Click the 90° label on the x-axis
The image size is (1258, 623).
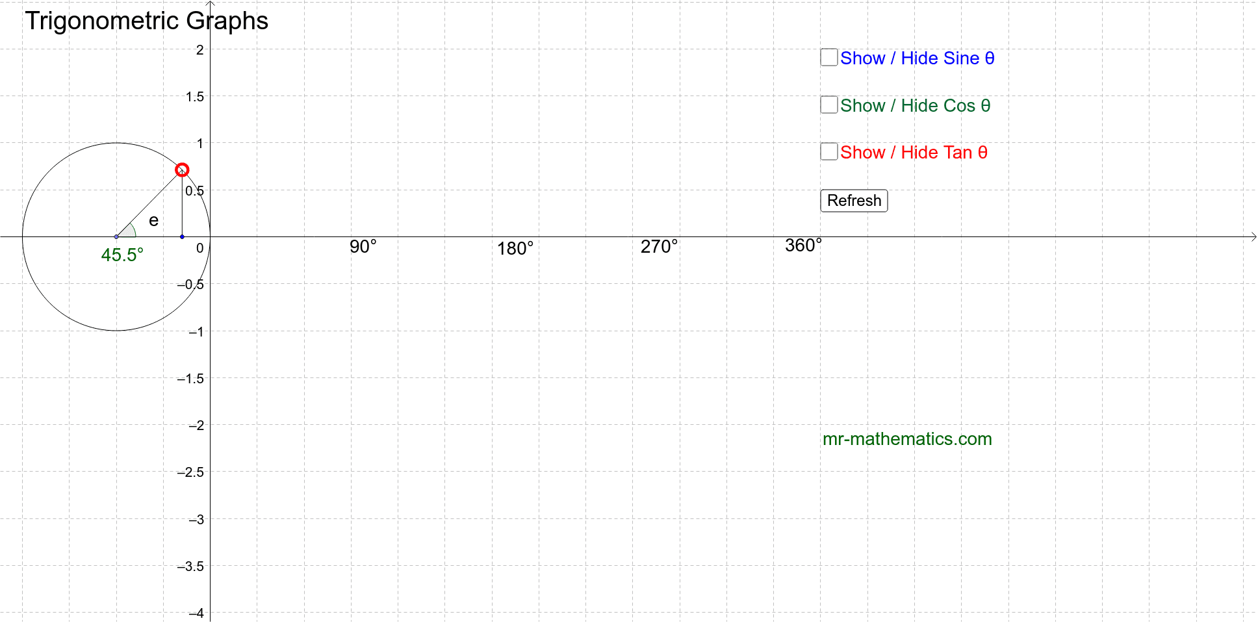(363, 247)
